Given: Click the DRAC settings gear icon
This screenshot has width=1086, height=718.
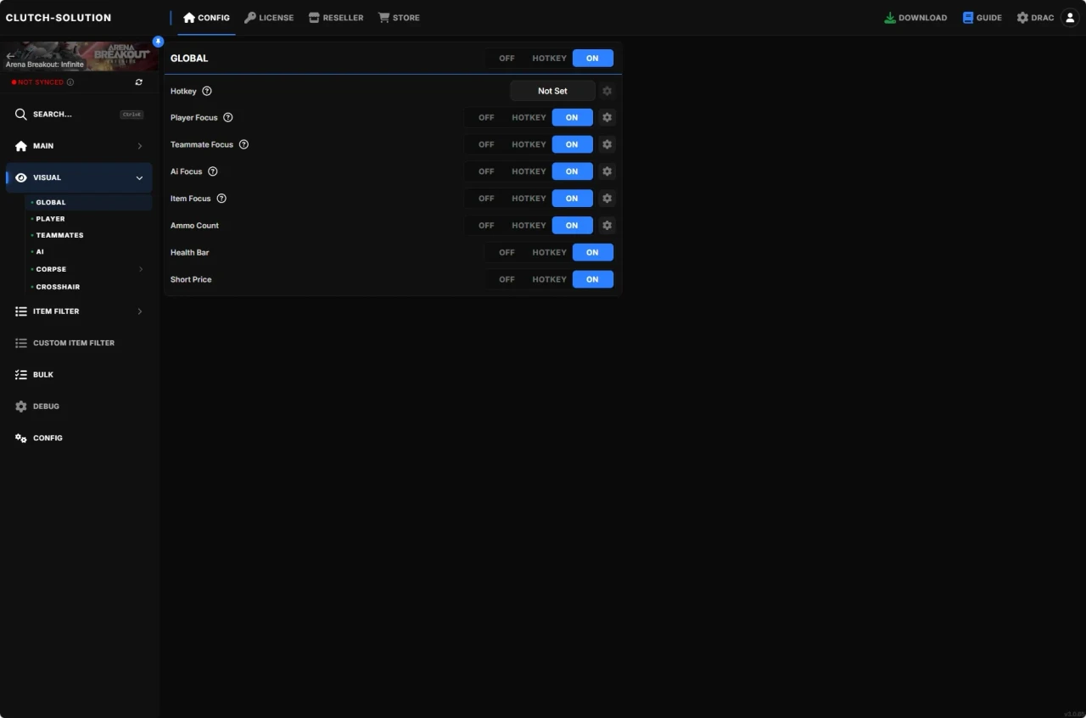Looking at the screenshot, I should pyautogui.click(x=1022, y=17).
